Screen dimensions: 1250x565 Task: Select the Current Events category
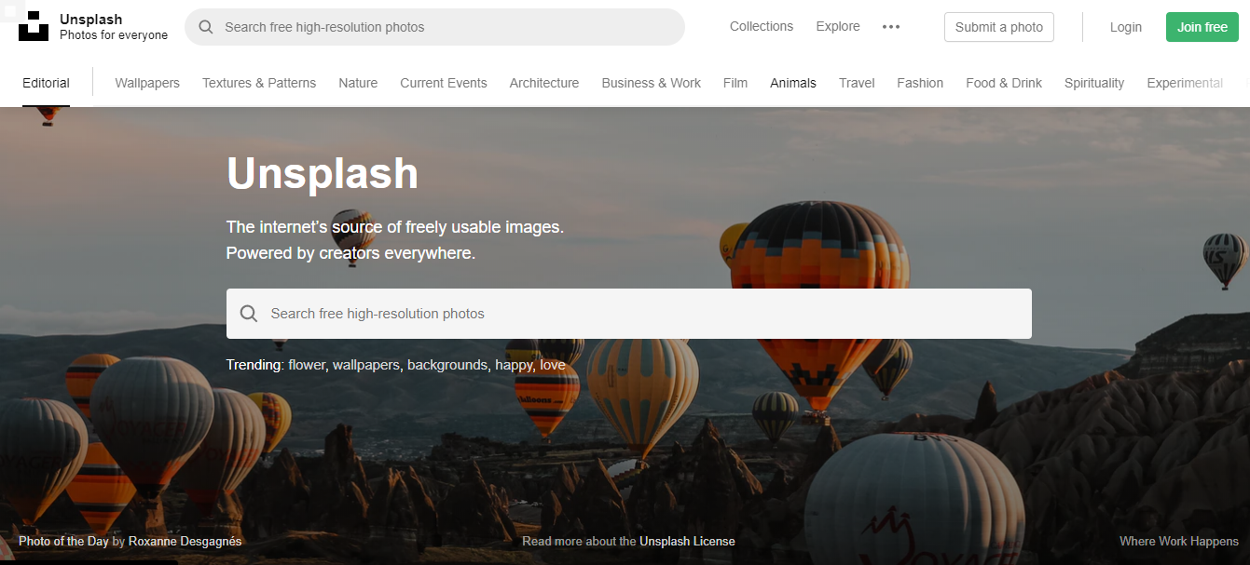(444, 83)
